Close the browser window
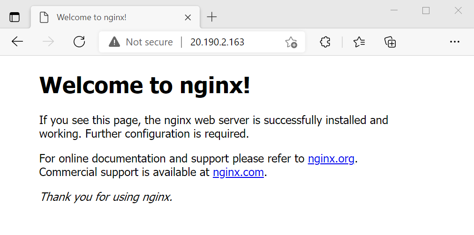Viewport: 474px width, 235px height. tap(458, 11)
